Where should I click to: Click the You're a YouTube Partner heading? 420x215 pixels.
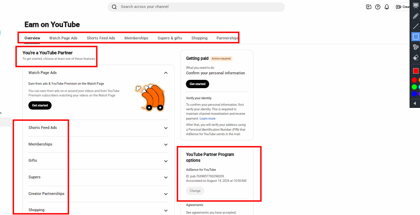tap(47, 53)
